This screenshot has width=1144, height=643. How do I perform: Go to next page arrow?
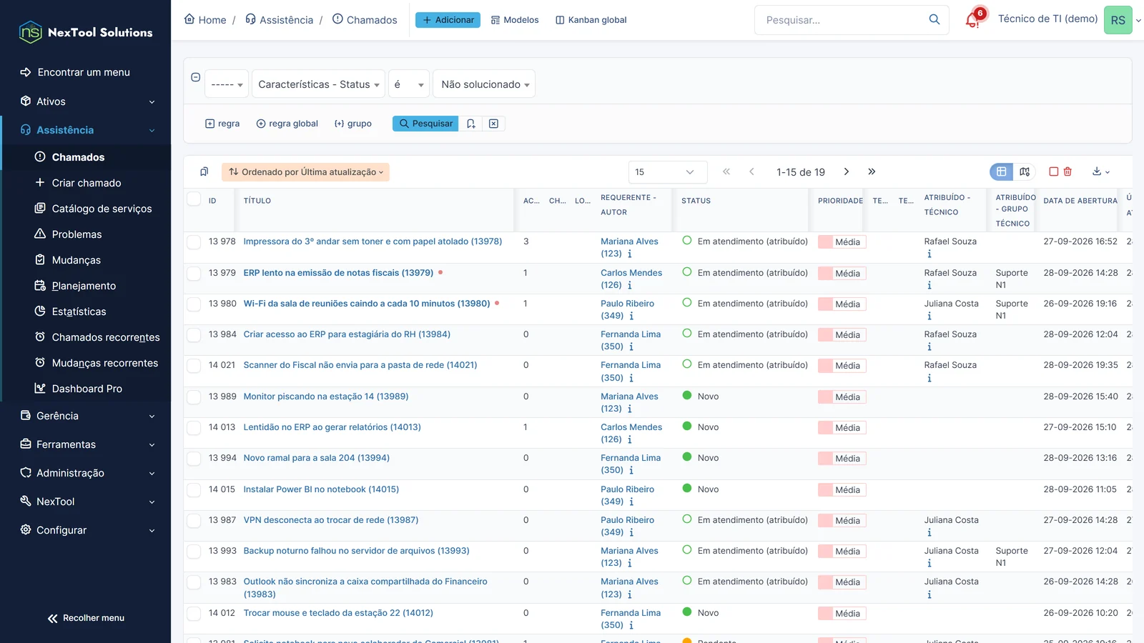[x=847, y=171]
